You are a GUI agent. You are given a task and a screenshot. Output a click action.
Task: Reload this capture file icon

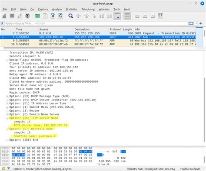coord(60,16)
